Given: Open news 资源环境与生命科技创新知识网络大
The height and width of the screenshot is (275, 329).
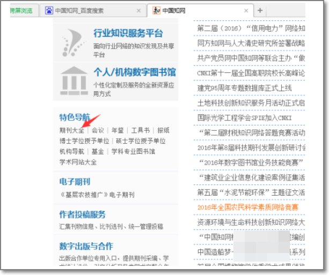Looking at the screenshot, I should point(251,222).
